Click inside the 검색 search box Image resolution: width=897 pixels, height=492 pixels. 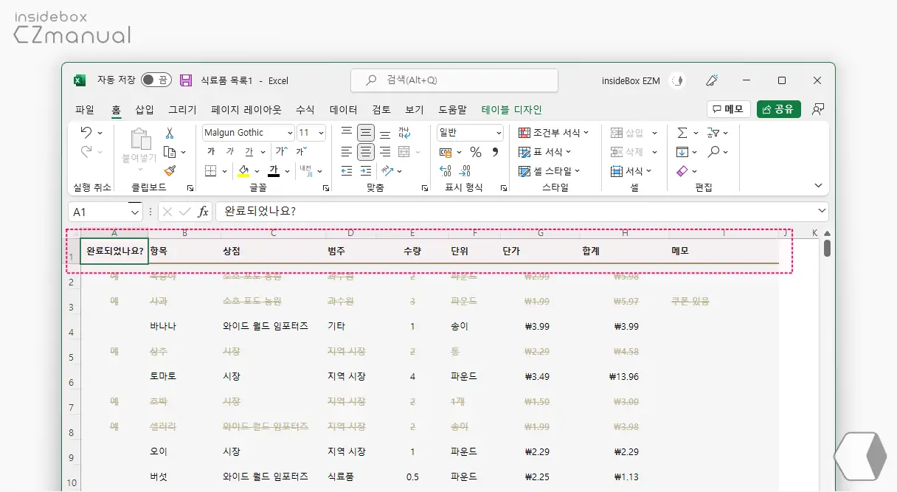tap(454, 80)
